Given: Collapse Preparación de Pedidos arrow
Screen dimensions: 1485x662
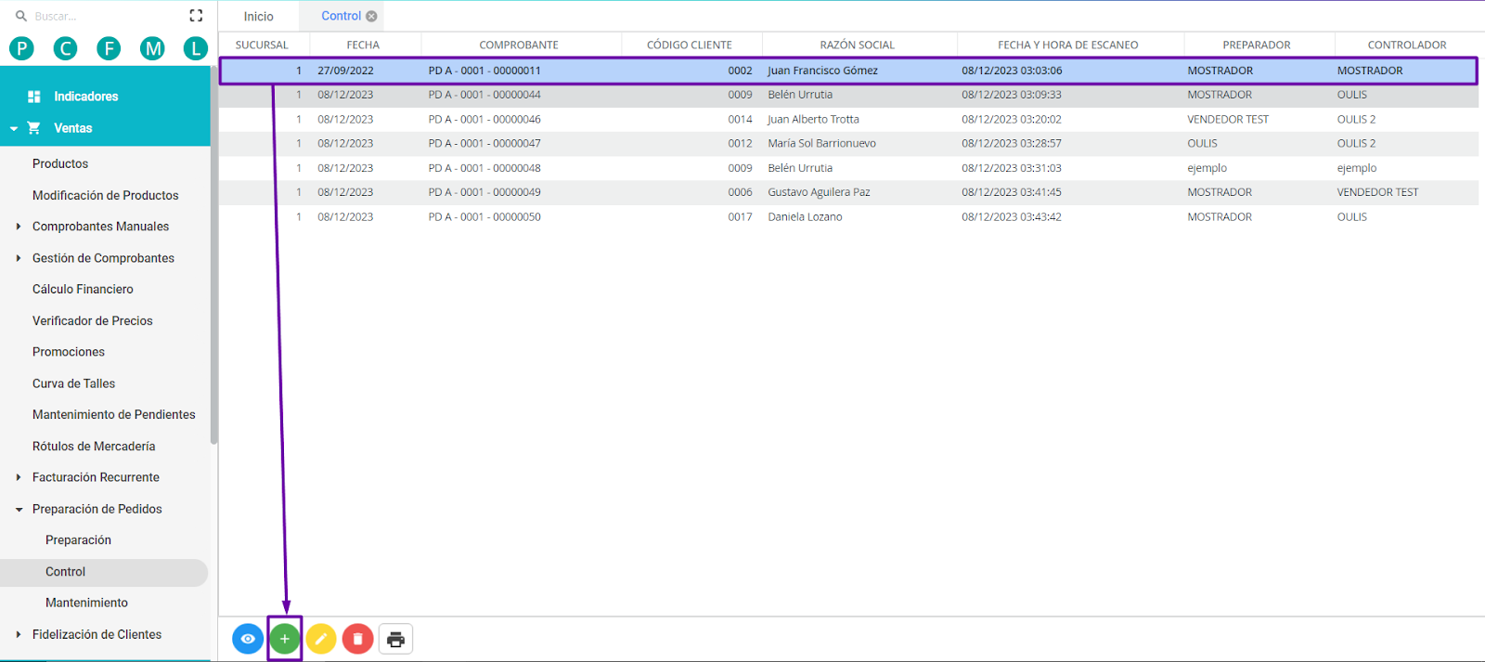Looking at the screenshot, I should [x=19, y=510].
